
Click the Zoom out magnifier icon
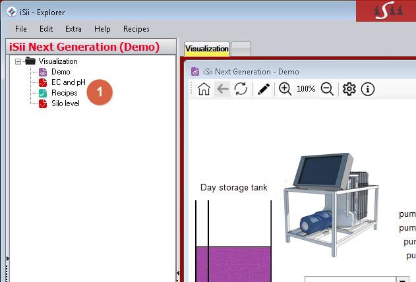coord(327,89)
